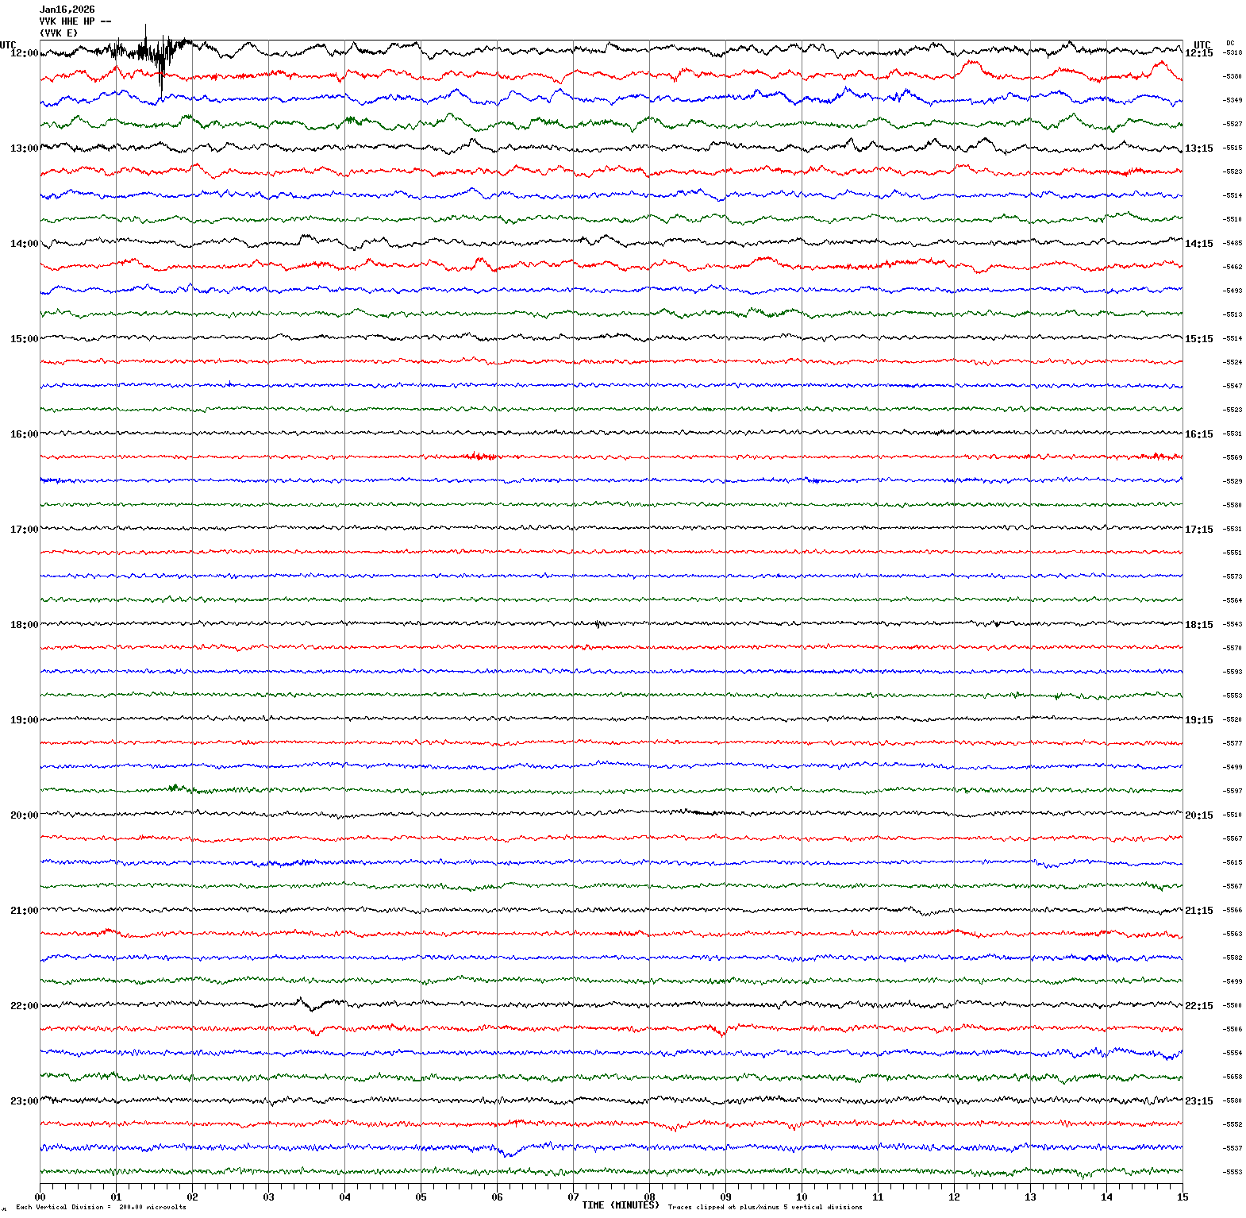This screenshot has height=1218, width=1246.
Task: Click the Jan16,2026 date header
Action: tap(67, 10)
